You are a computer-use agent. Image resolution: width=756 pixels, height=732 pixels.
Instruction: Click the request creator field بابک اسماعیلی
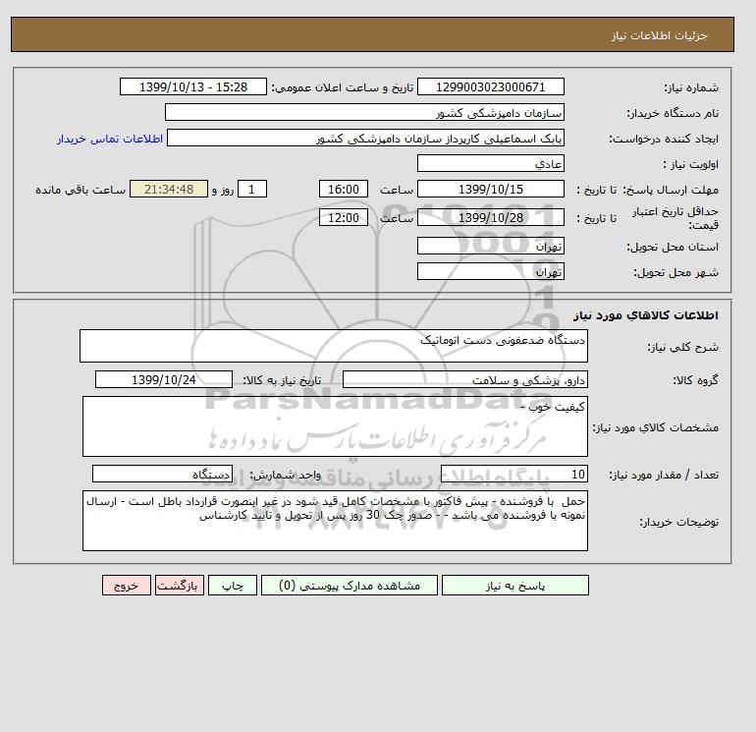(x=365, y=138)
